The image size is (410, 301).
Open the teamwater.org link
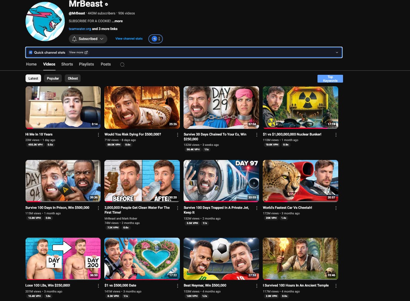click(80, 29)
